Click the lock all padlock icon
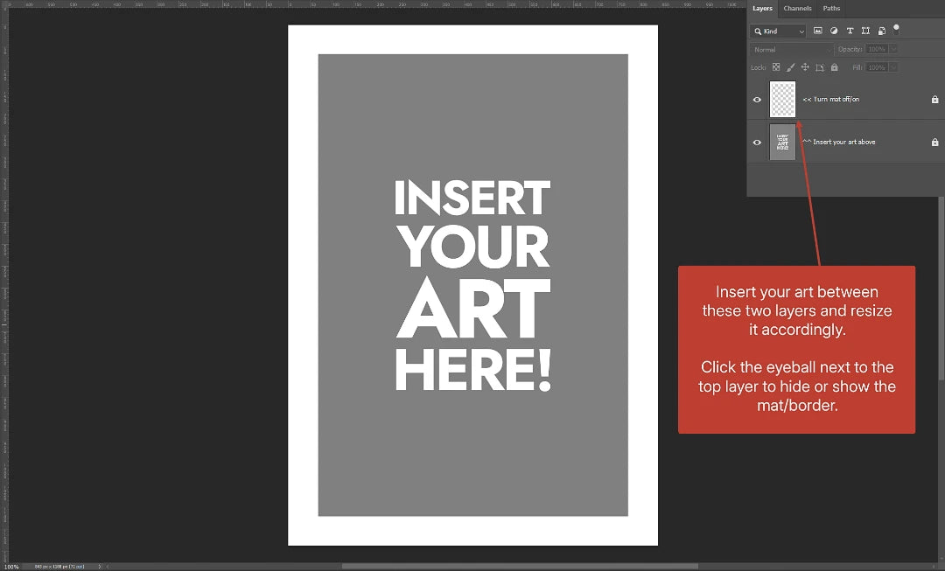This screenshot has height=571, width=945. tap(834, 67)
